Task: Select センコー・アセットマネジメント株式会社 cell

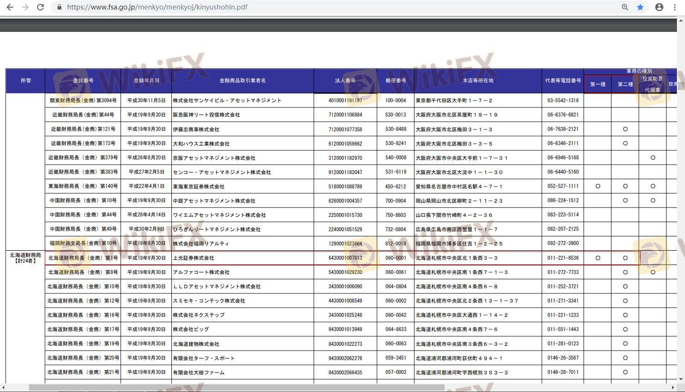Action: [x=243, y=172]
